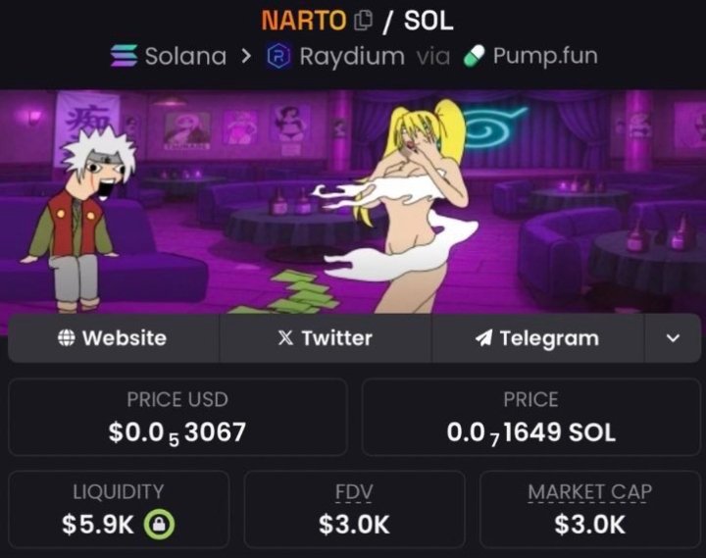
Task: Click the green liquidity lock icon
Action: 159,524
